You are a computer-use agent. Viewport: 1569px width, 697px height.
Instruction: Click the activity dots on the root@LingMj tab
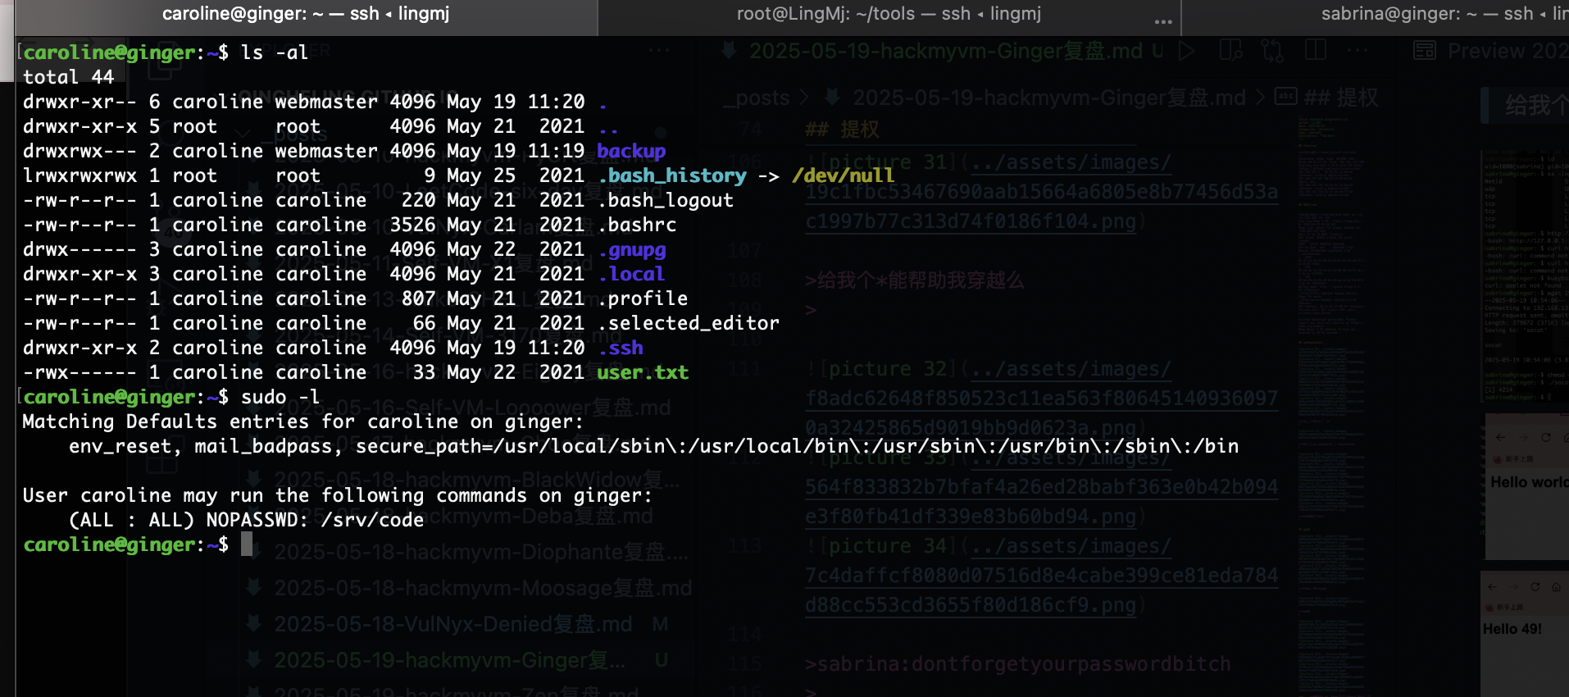pos(1163,22)
